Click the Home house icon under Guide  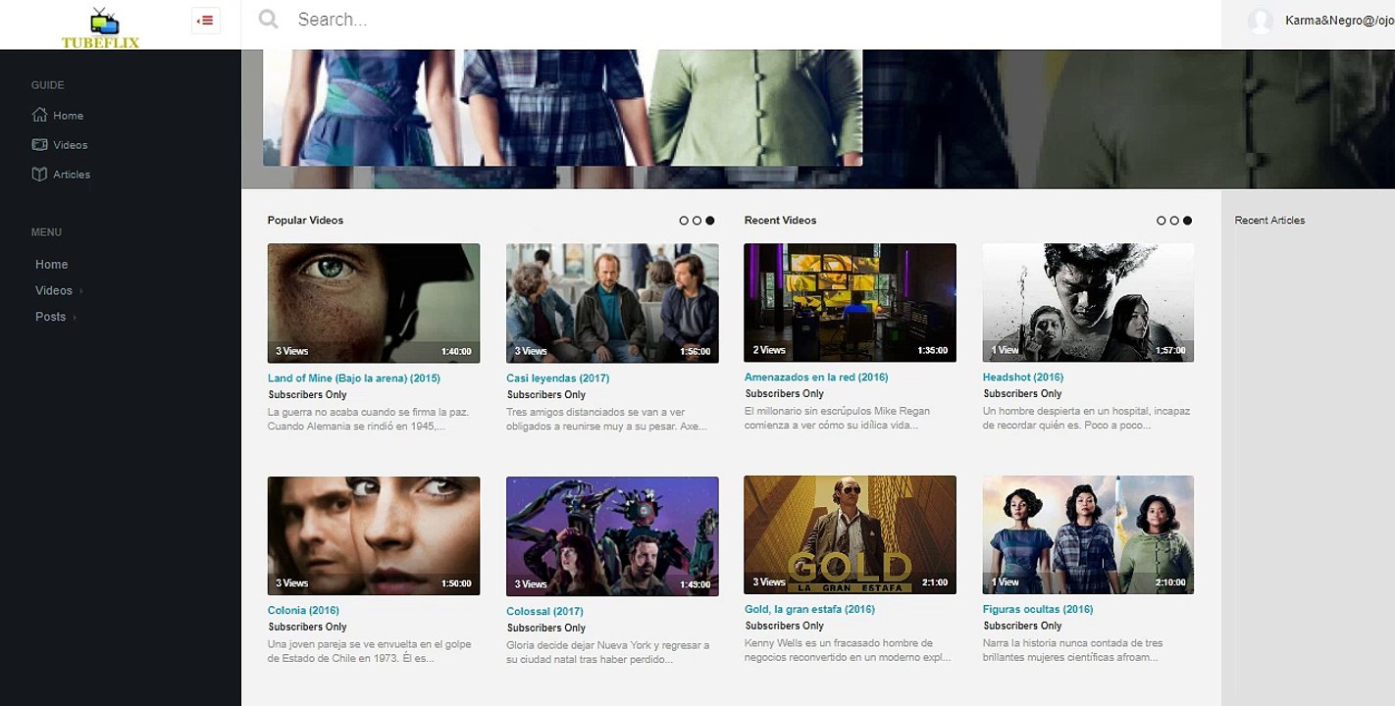(x=39, y=115)
